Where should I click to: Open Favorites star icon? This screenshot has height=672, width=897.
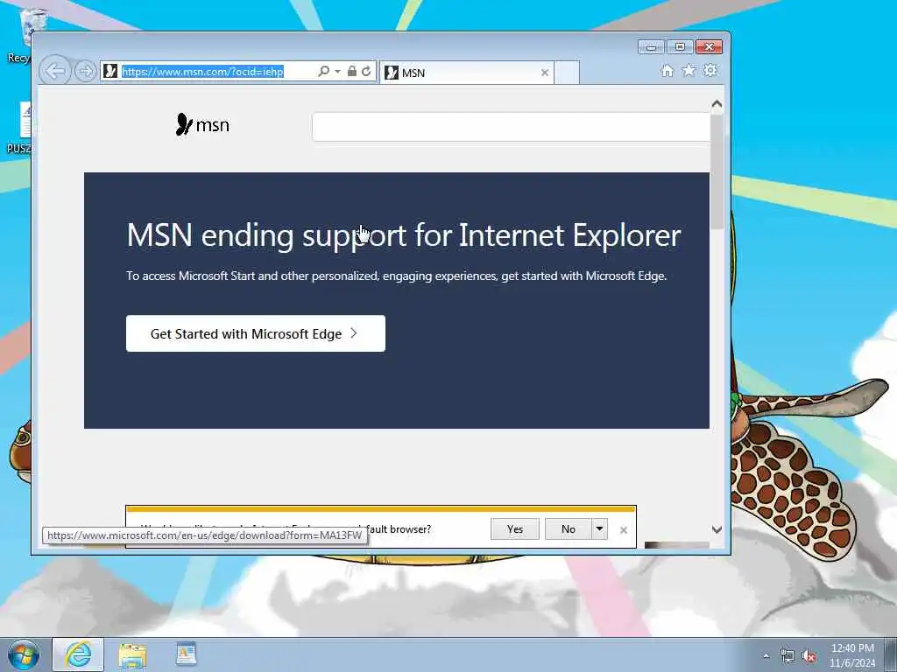tap(689, 70)
